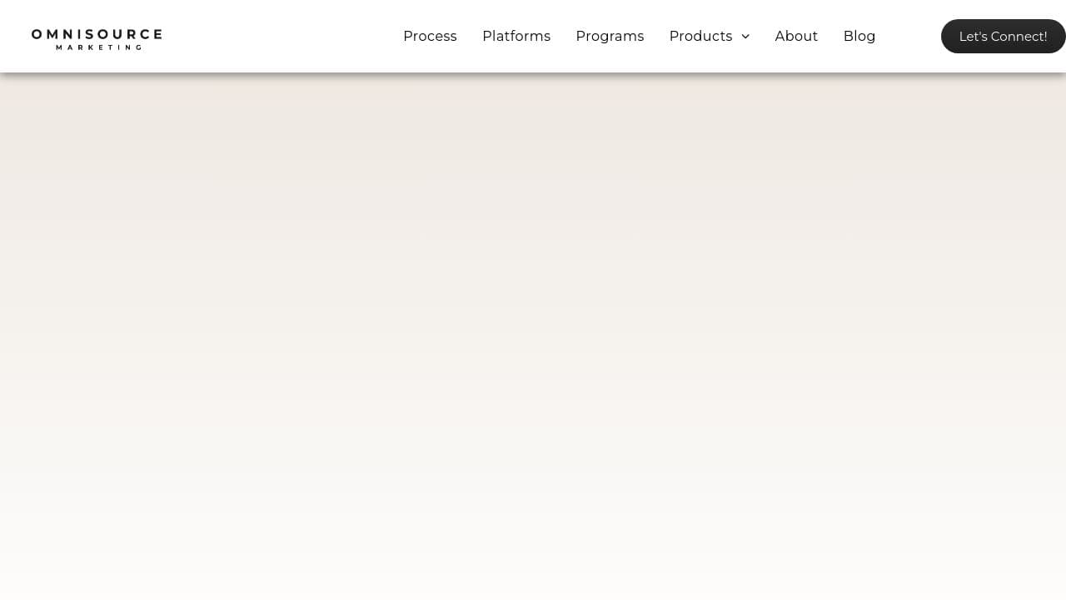Viewport: 1066px width, 600px height.
Task: Click the down arrow icon beside Products
Action: click(x=745, y=37)
